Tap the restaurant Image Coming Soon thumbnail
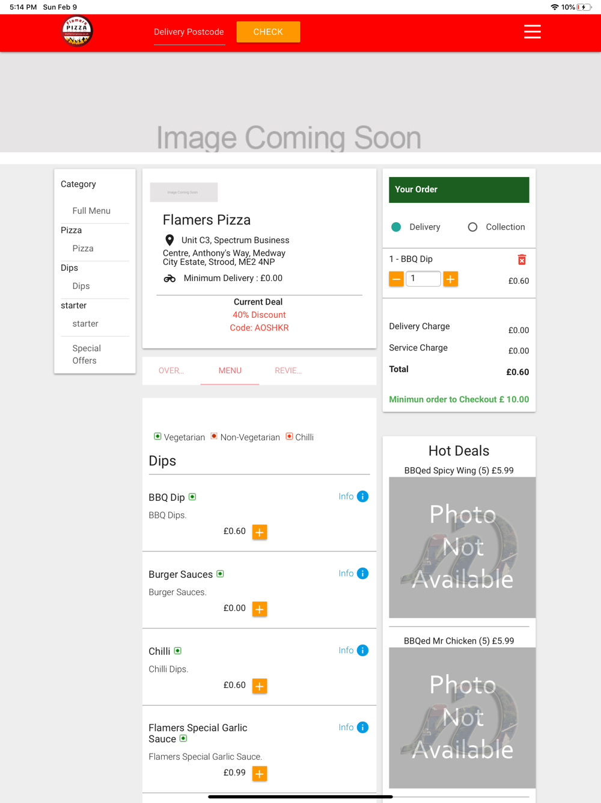Viewport: 601px width, 803px height. coord(184,192)
